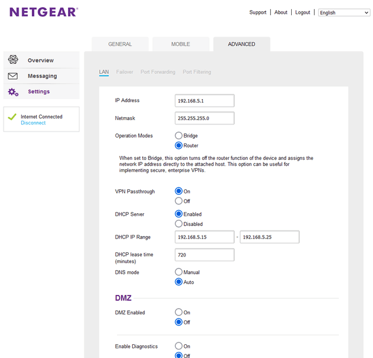The height and width of the screenshot is (358, 373).
Task: Click the Logout link
Action: [x=303, y=13]
